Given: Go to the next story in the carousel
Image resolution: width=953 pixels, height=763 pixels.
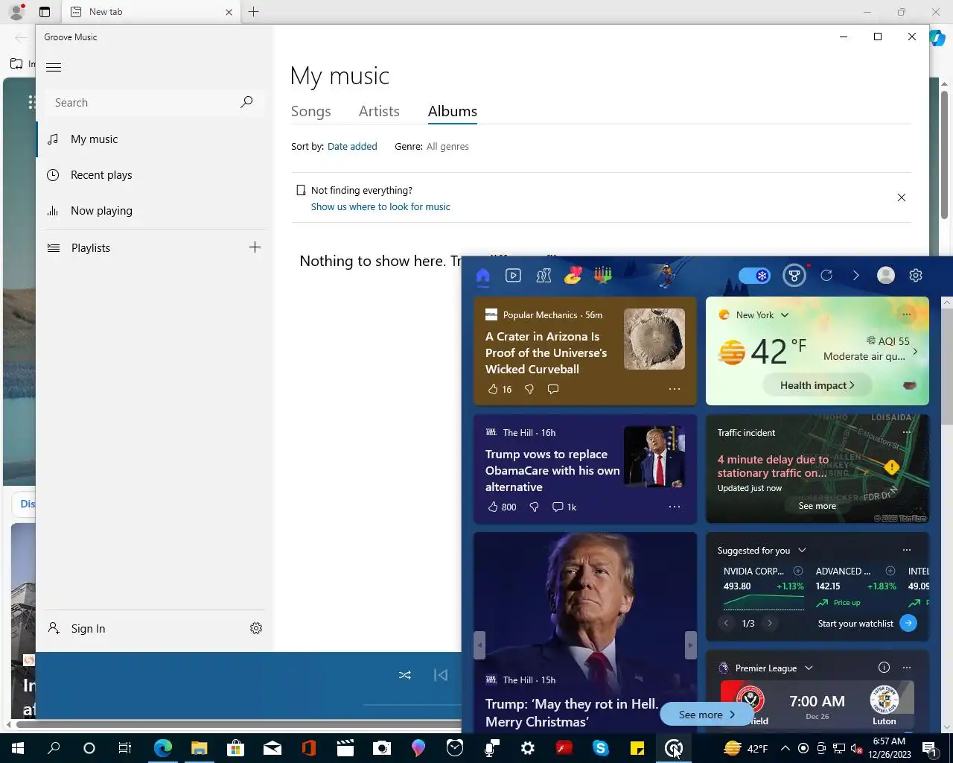Looking at the screenshot, I should pyautogui.click(x=690, y=645).
